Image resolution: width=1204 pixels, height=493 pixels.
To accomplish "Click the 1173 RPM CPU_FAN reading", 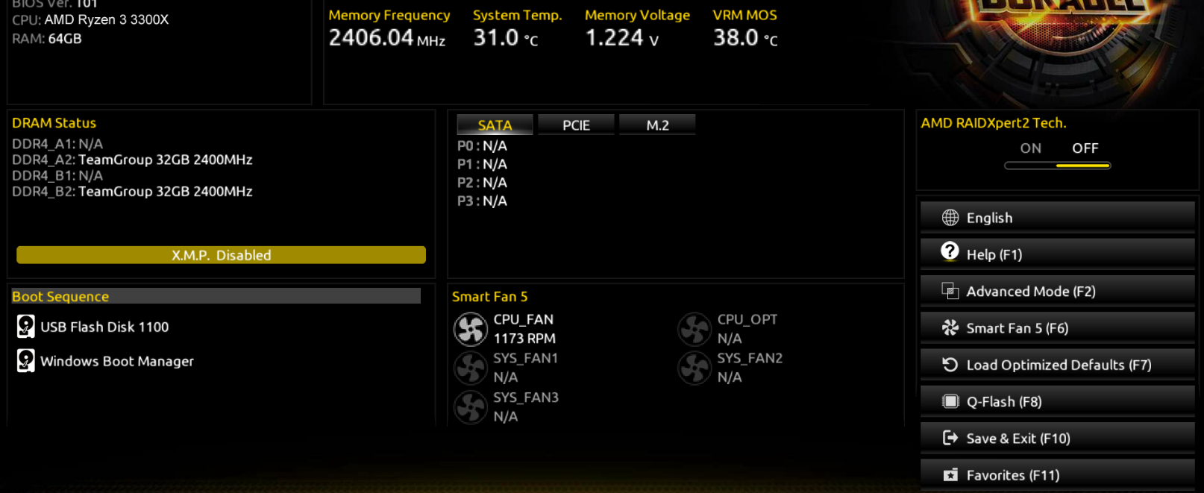I will pyautogui.click(x=524, y=339).
